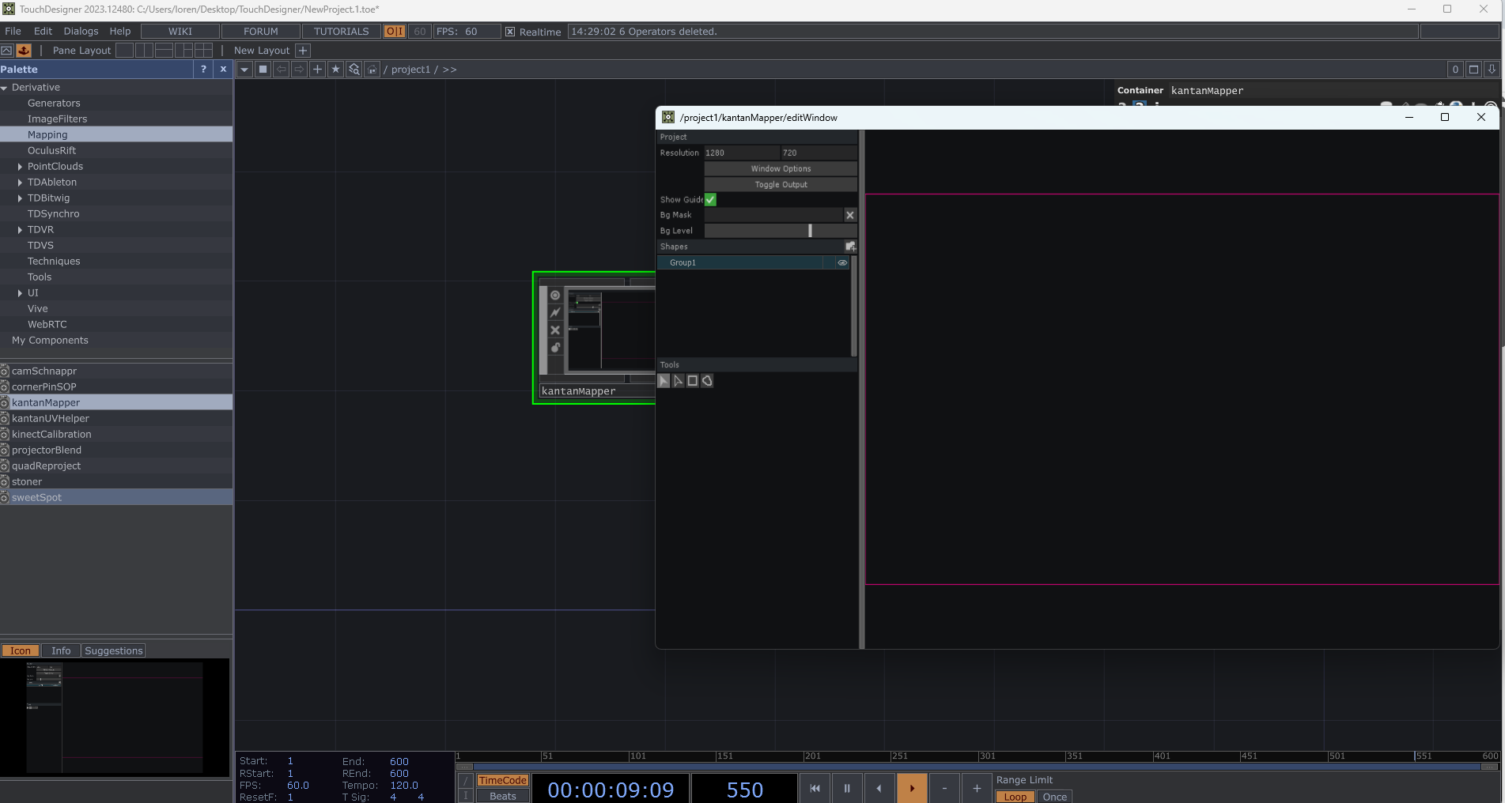
Task: Open the operator search icon in the toolbar
Action: [x=354, y=70]
